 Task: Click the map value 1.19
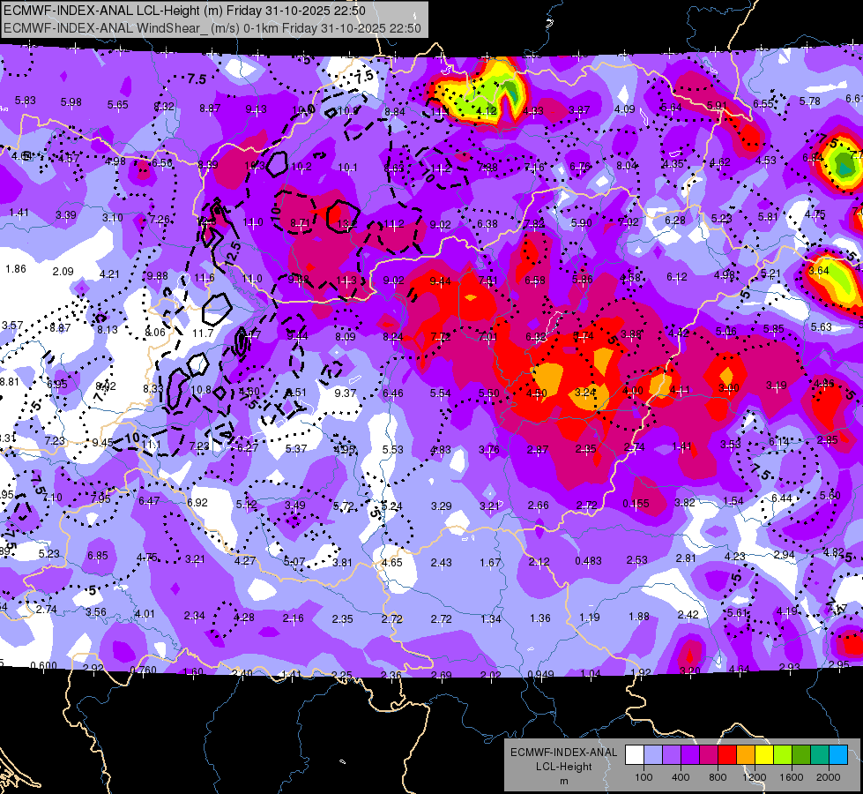tap(590, 618)
